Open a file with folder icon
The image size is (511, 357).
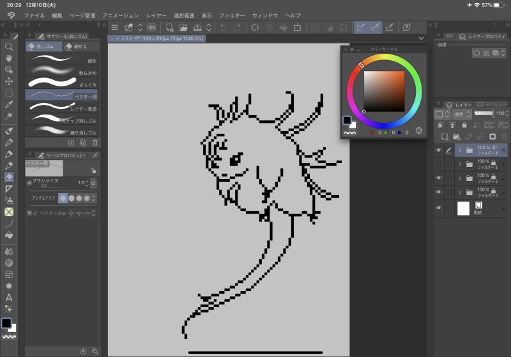(183, 28)
